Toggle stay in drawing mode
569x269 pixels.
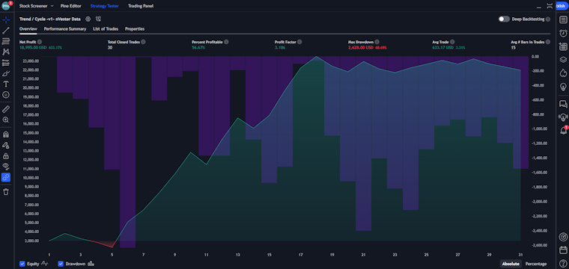point(6,145)
